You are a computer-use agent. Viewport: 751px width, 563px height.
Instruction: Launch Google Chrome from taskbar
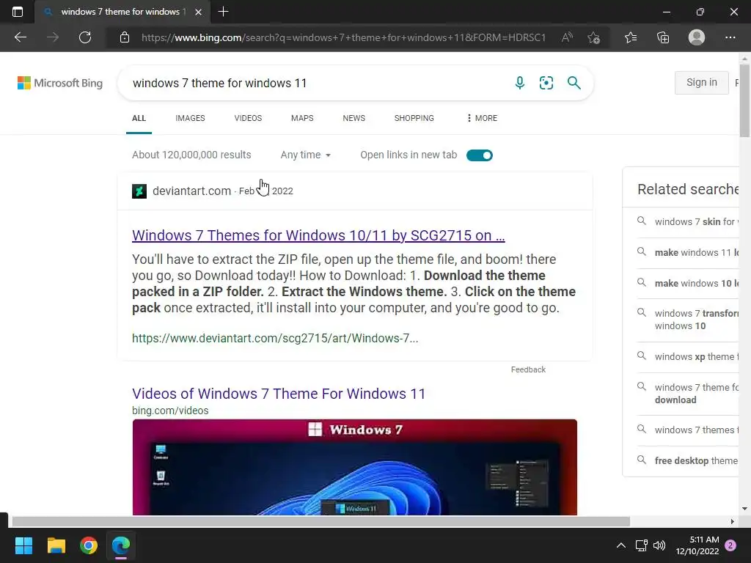pyautogui.click(x=89, y=545)
